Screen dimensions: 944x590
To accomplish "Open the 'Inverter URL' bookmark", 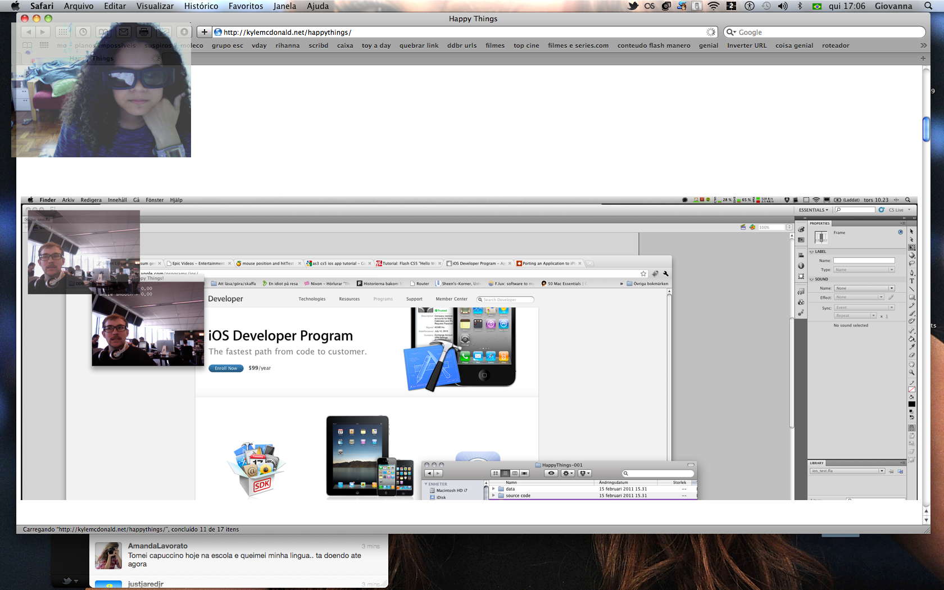I will tap(747, 46).
